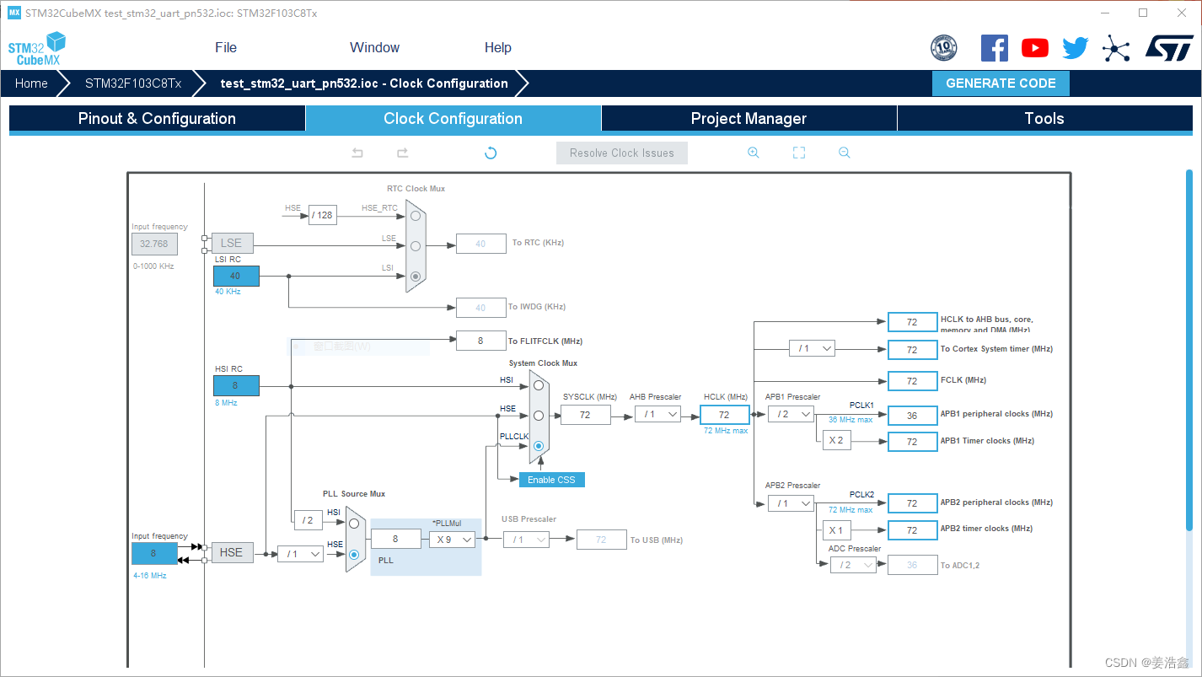The image size is (1202, 677).
Task: Click the To FLITFCLK value field
Action: coord(480,341)
